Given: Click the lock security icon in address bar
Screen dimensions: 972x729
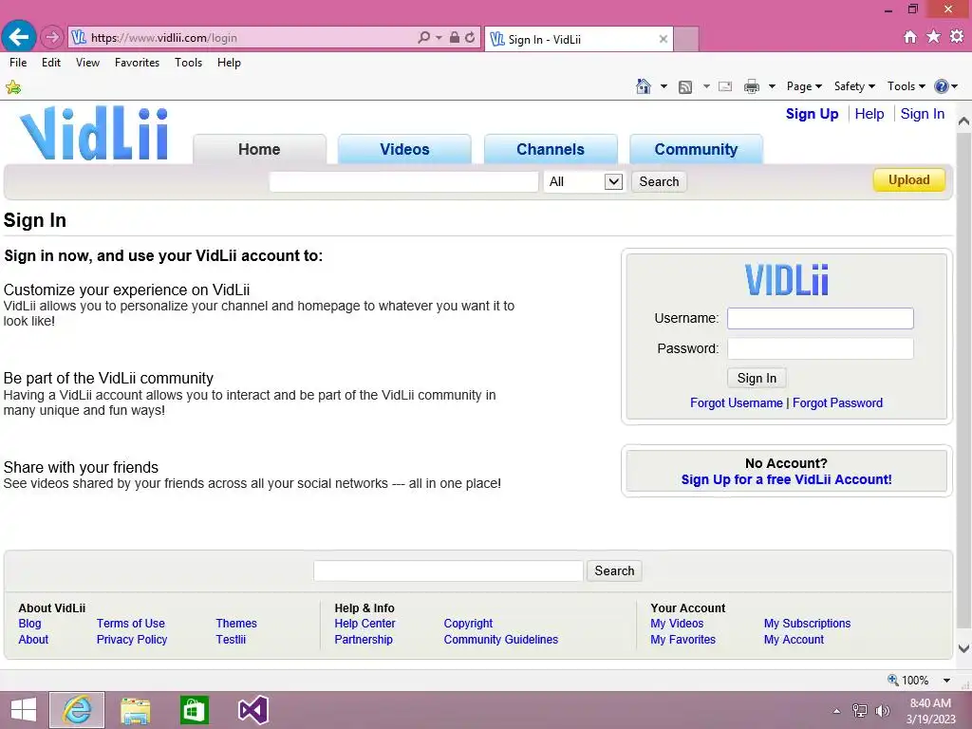Looking at the screenshot, I should coord(455,37).
